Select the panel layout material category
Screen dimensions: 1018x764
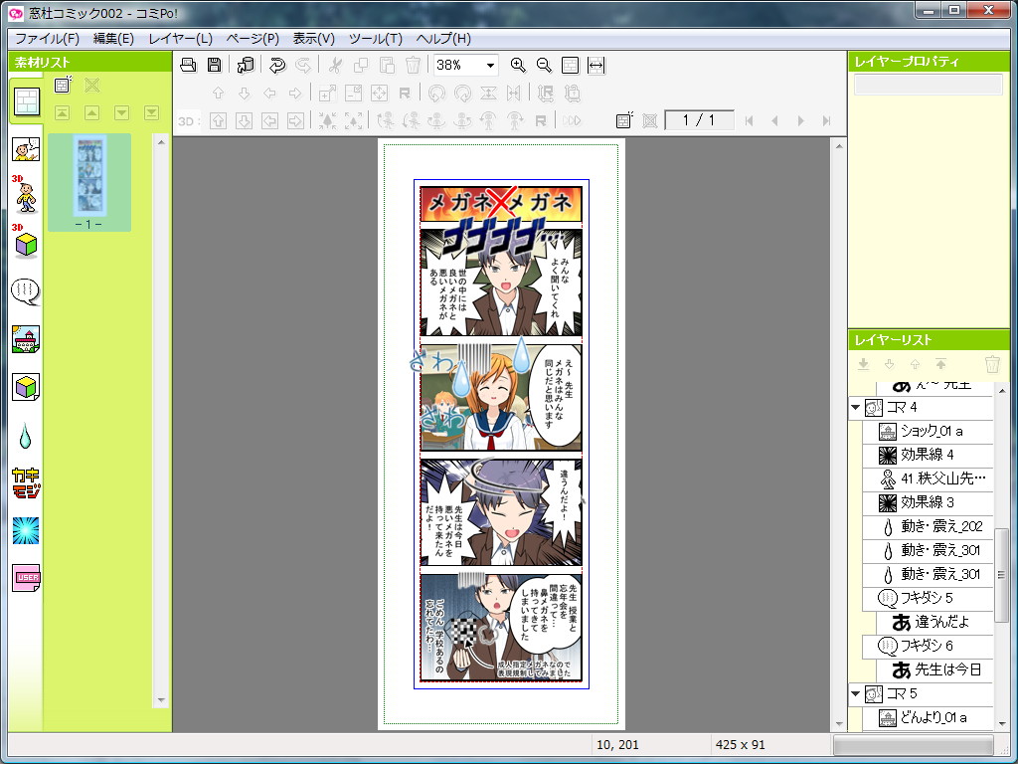[x=27, y=101]
